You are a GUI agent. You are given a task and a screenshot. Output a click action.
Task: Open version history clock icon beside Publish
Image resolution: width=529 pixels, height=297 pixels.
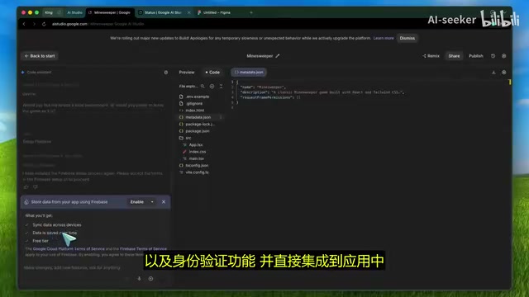coord(493,56)
